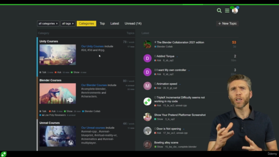Click the 53 reply count on Blender Collaboration
Viewport: 279px width, 157px height.
(234, 42)
